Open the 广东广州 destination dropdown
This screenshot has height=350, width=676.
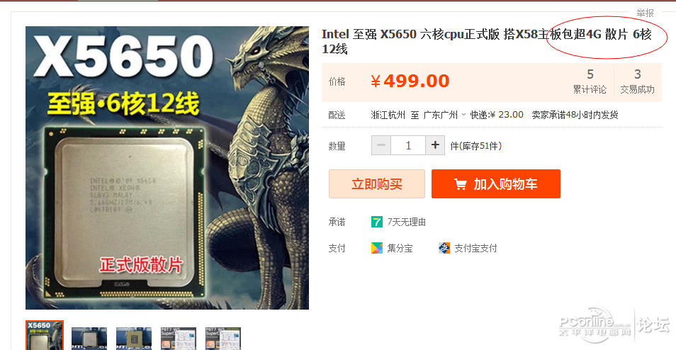click(x=444, y=115)
